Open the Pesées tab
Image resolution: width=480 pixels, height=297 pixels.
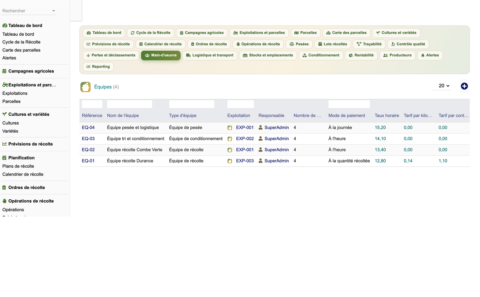pyautogui.click(x=299, y=44)
